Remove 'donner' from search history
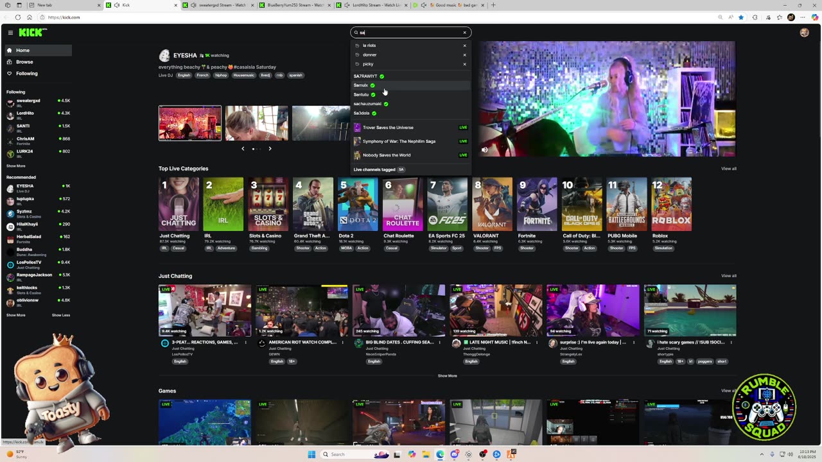Image resolution: width=822 pixels, height=462 pixels. (464, 55)
